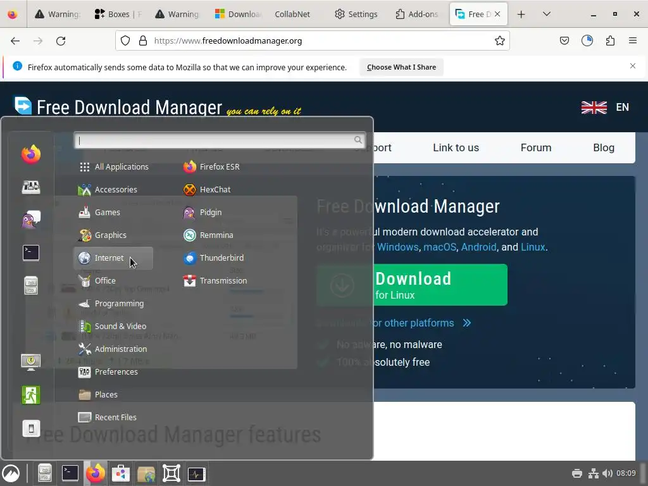
Task: Open the Administration category
Action: pos(113,349)
